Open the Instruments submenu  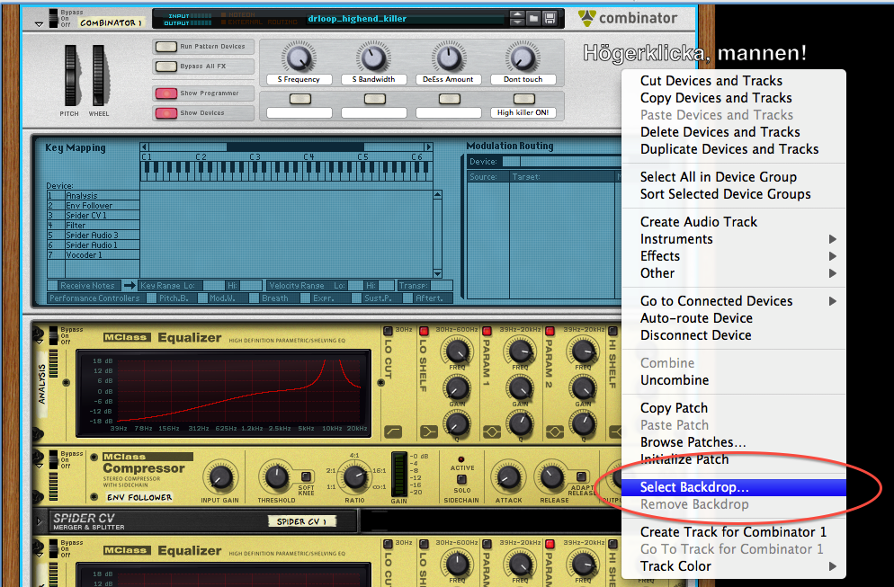pos(734,239)
